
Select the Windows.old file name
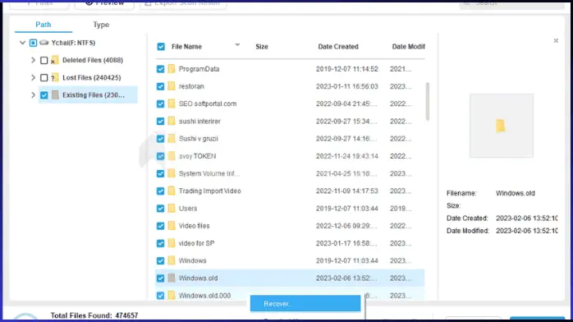pyautogui.click(x=198, y=278)
